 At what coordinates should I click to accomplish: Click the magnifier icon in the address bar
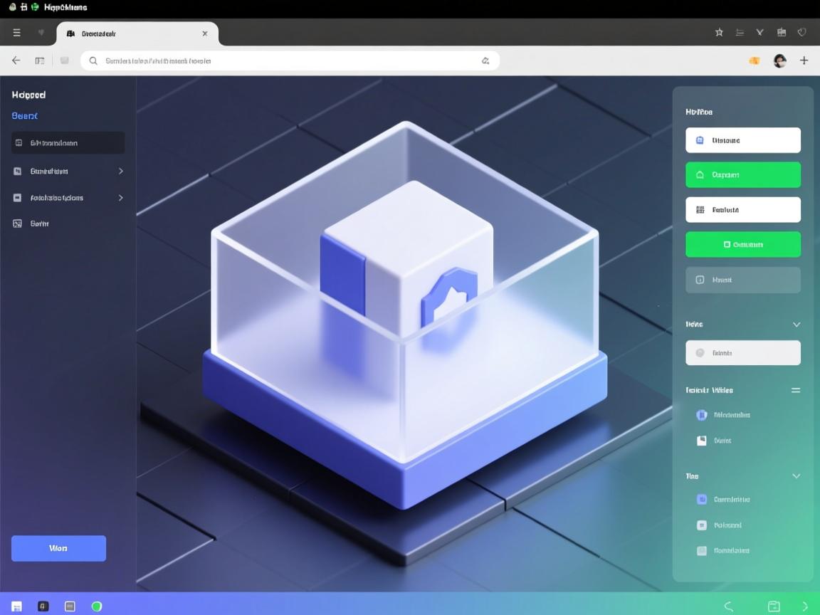[93, 61]
